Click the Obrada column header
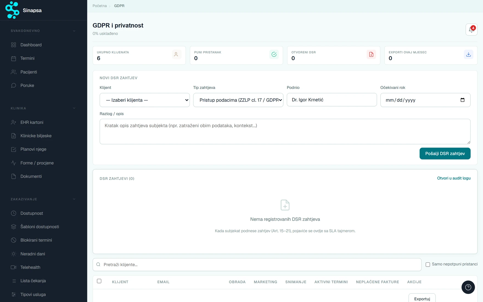 pos(237,282)
